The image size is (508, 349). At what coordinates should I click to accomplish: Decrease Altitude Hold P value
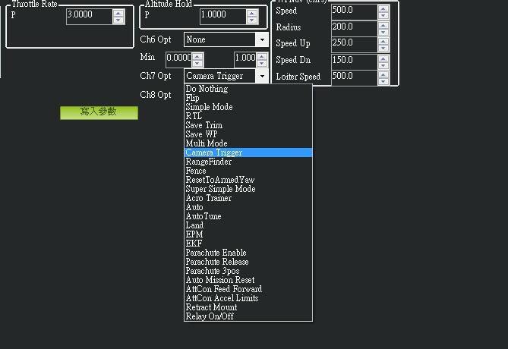click(262, 20)
